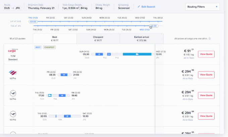Switch to the Cheapest quotes tab
Screen dimensions: 228x137
(98, 39)
